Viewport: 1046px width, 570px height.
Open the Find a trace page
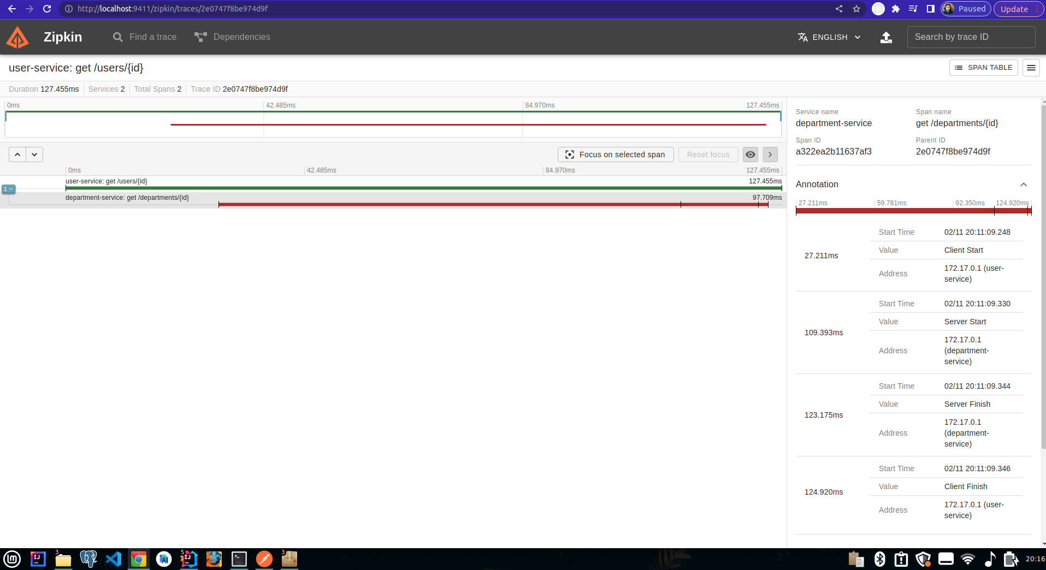point(145,37)
